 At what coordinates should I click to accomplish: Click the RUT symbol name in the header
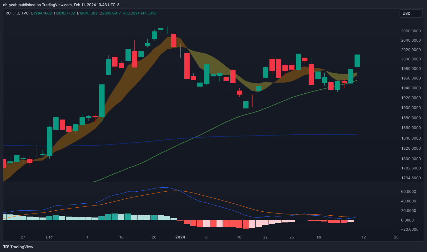click(x=9, y=13)
